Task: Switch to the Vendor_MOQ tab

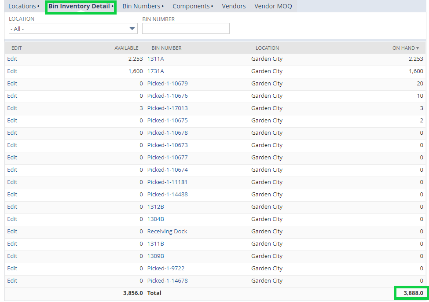Action: [x=273, y=6]
